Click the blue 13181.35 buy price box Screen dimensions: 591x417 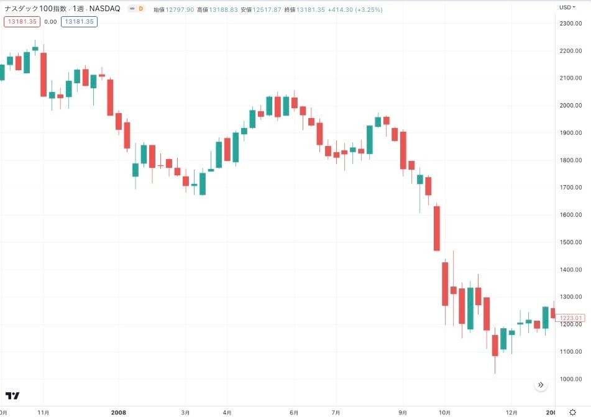(78, 21)
